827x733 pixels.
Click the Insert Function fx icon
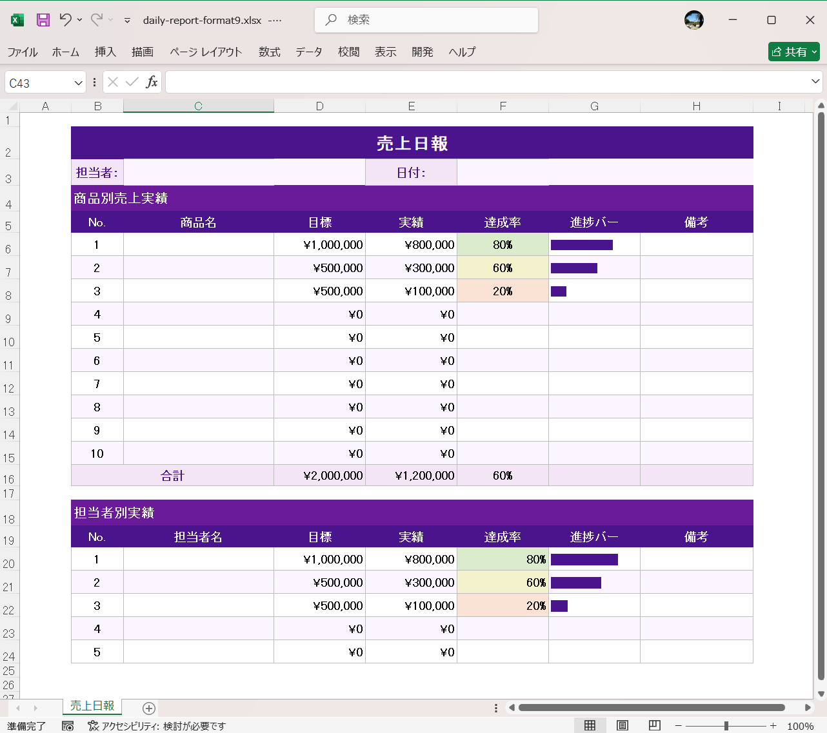tap(152, 82)
